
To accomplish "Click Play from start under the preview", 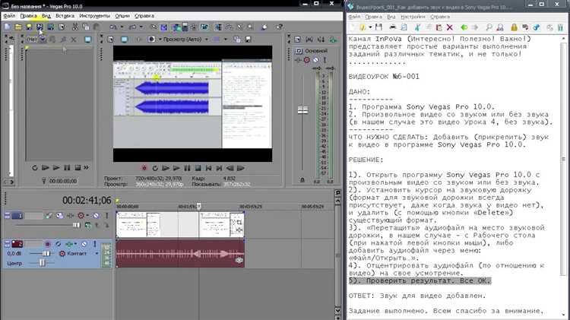I will pyautogui.click(x=166, y=168).
